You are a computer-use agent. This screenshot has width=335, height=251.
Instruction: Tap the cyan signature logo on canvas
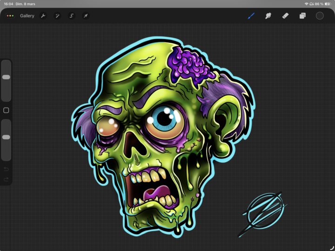point(263,211)
